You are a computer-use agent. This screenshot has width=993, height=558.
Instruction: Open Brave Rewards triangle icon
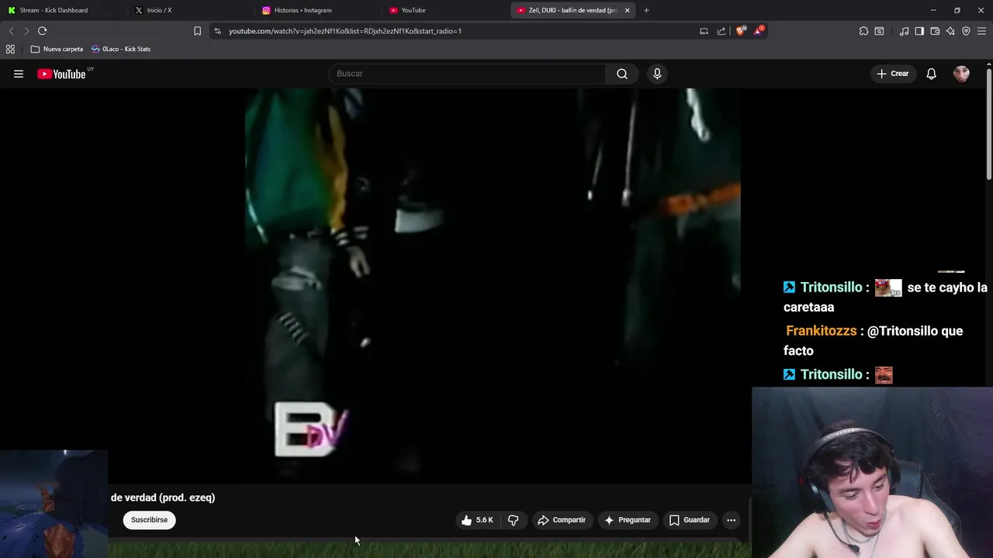(x=759, y=31)
